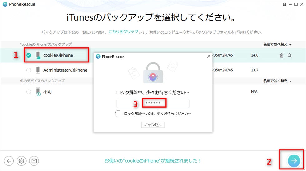Click the unlock progress spinner

pos(118,113)
